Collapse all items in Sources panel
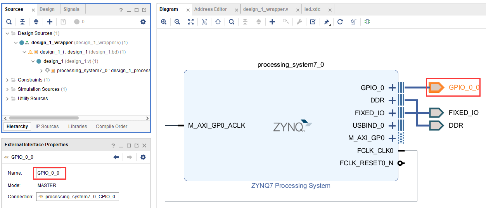 [22, 22]
